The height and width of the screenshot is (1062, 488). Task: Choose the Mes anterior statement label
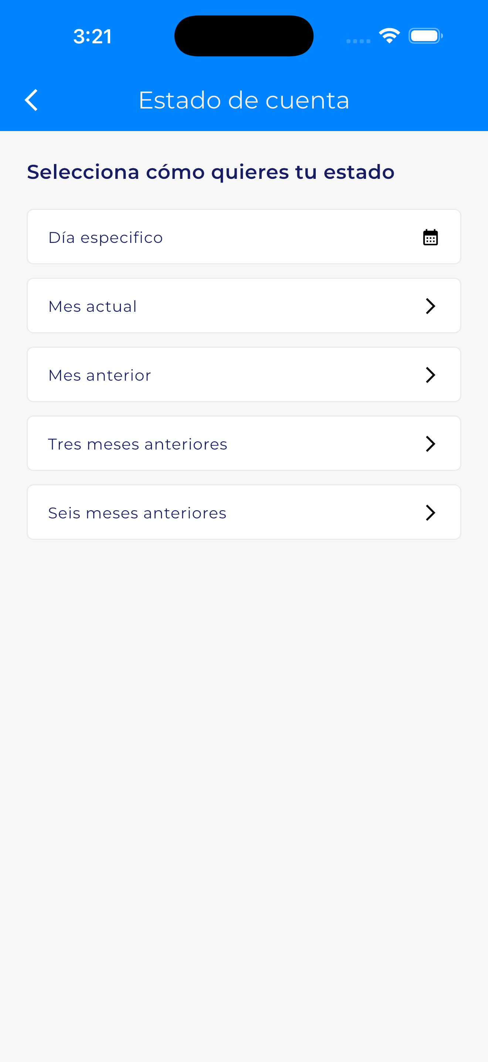[x=99, y=375]
